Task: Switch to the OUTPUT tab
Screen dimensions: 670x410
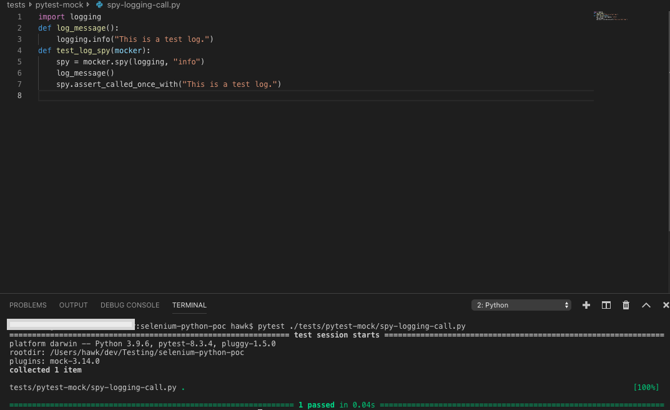Action: [x=73, y=305]
